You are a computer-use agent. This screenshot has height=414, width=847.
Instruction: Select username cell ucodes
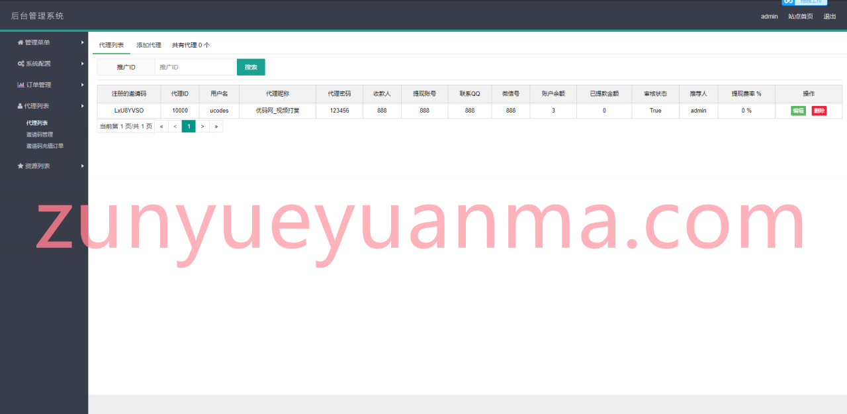[x=219, y=111]
